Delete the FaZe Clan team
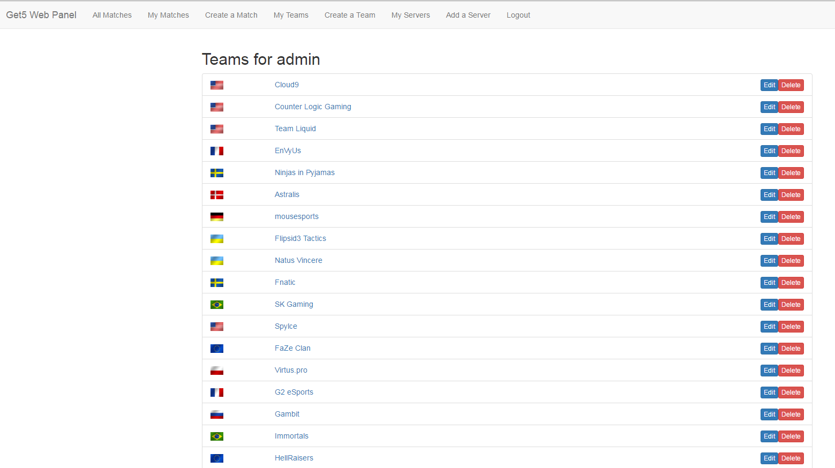This screenshot has height=468, width=835. [791, 349]
